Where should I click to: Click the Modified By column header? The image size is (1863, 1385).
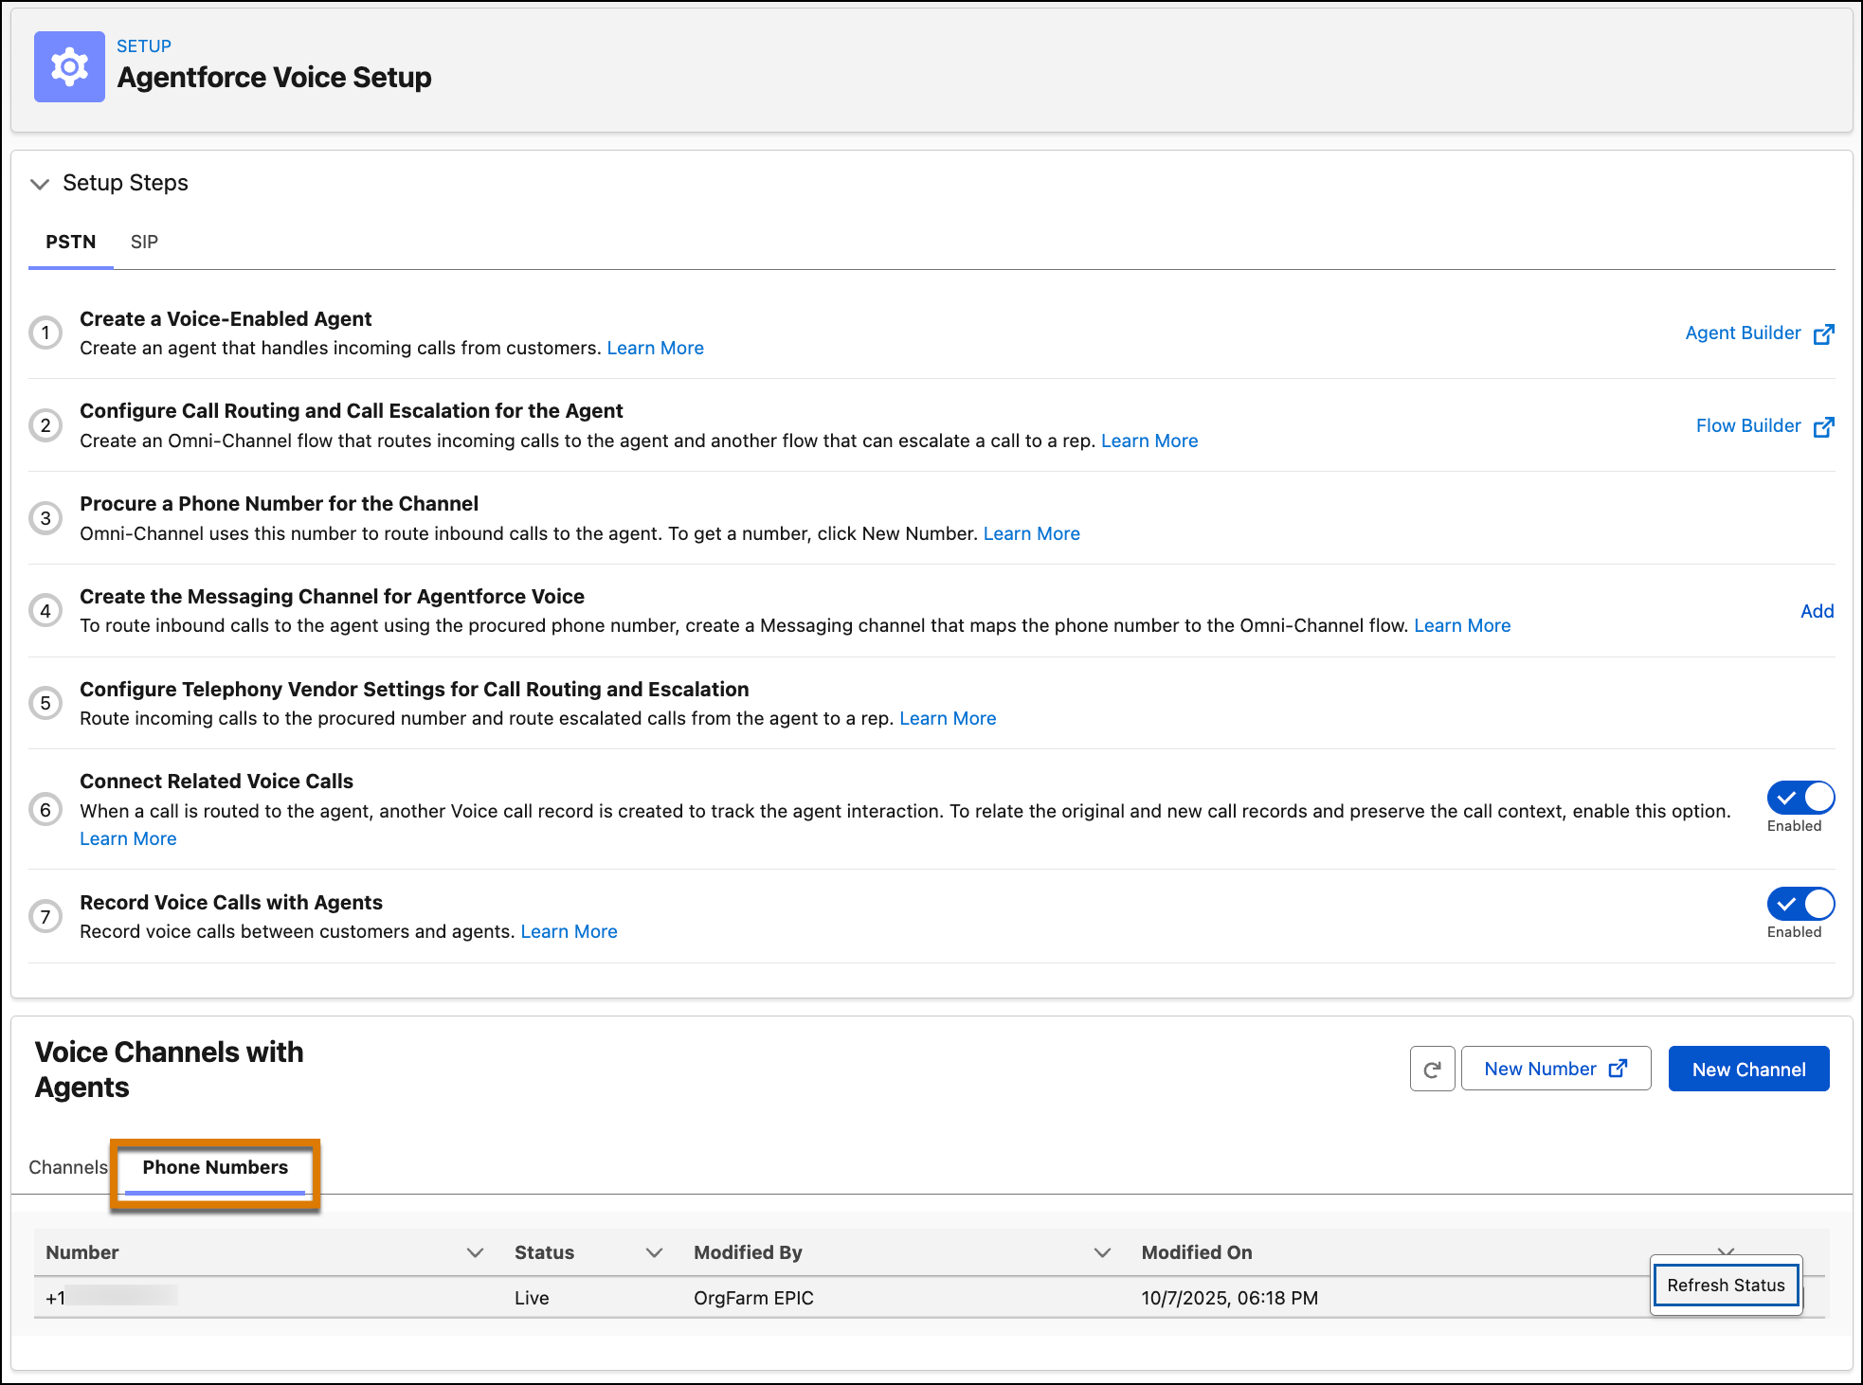pos(748,1252)
